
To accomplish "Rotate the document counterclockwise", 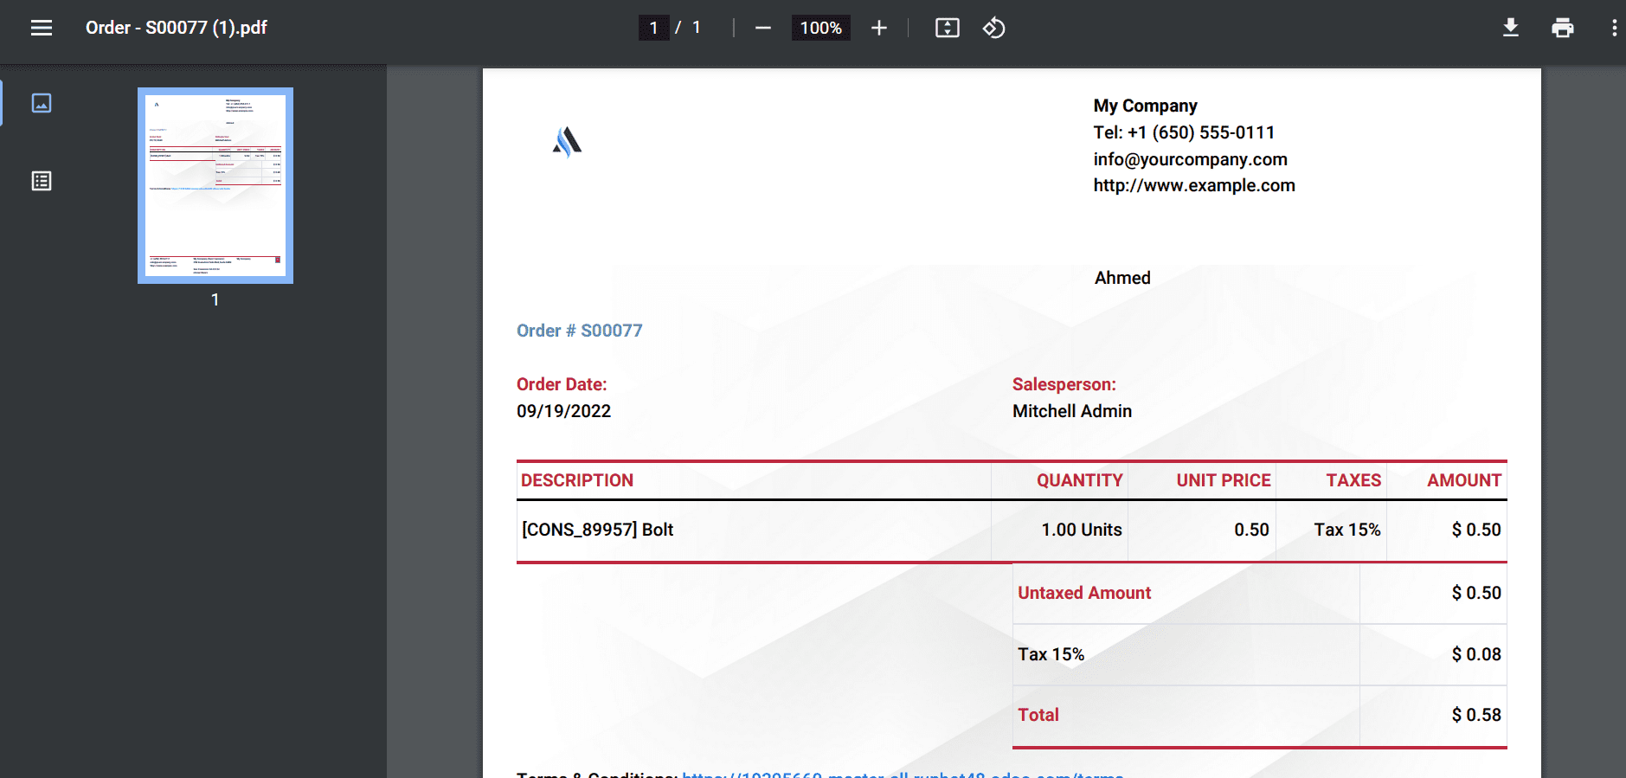I will (x=993, y=28).
